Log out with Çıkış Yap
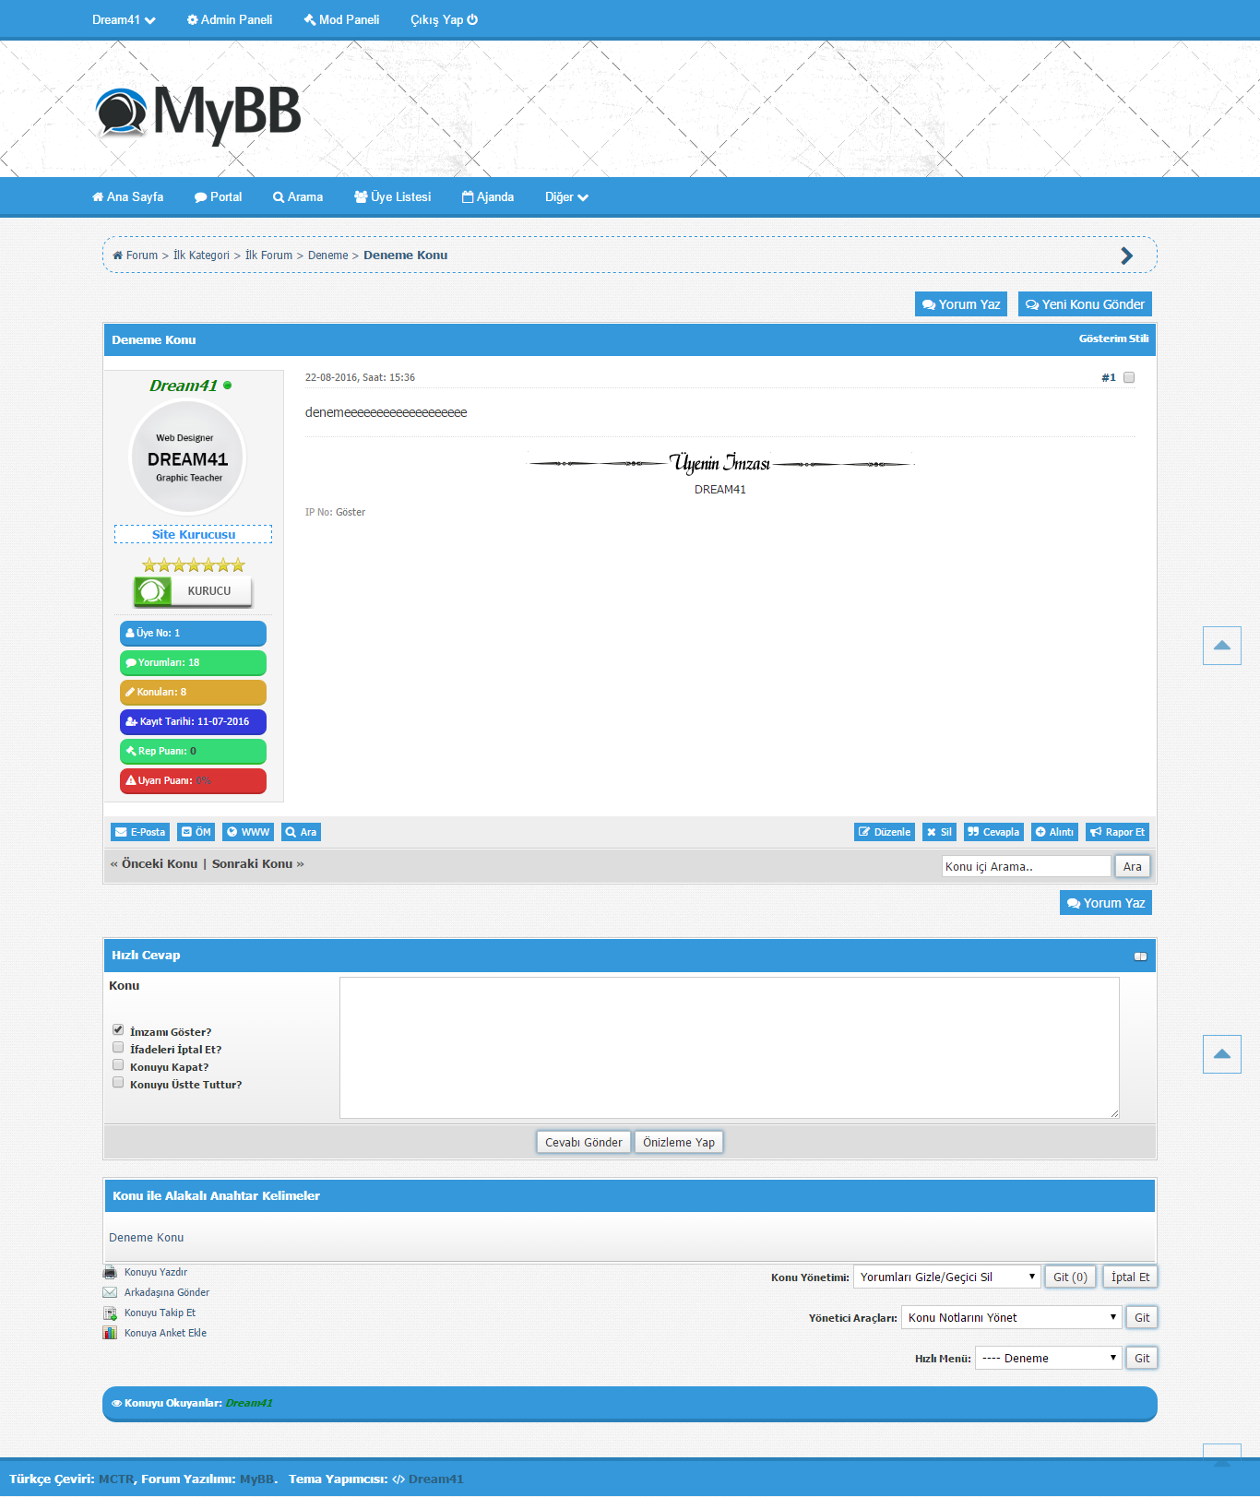The width and height of the screenshot is (1260, 1497). pyautogui.click(x=444, y=19)
